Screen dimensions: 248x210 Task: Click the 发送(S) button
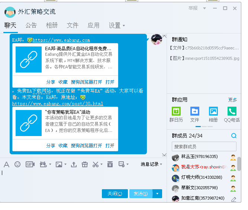pos(141,194)
